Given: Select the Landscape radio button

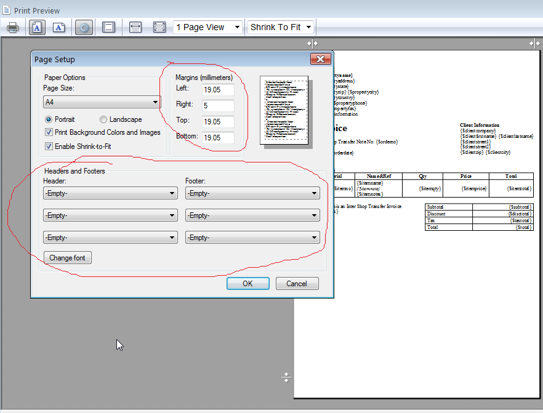Looking at the screenshot, I should pyautogui.click(x=103, y=119).
